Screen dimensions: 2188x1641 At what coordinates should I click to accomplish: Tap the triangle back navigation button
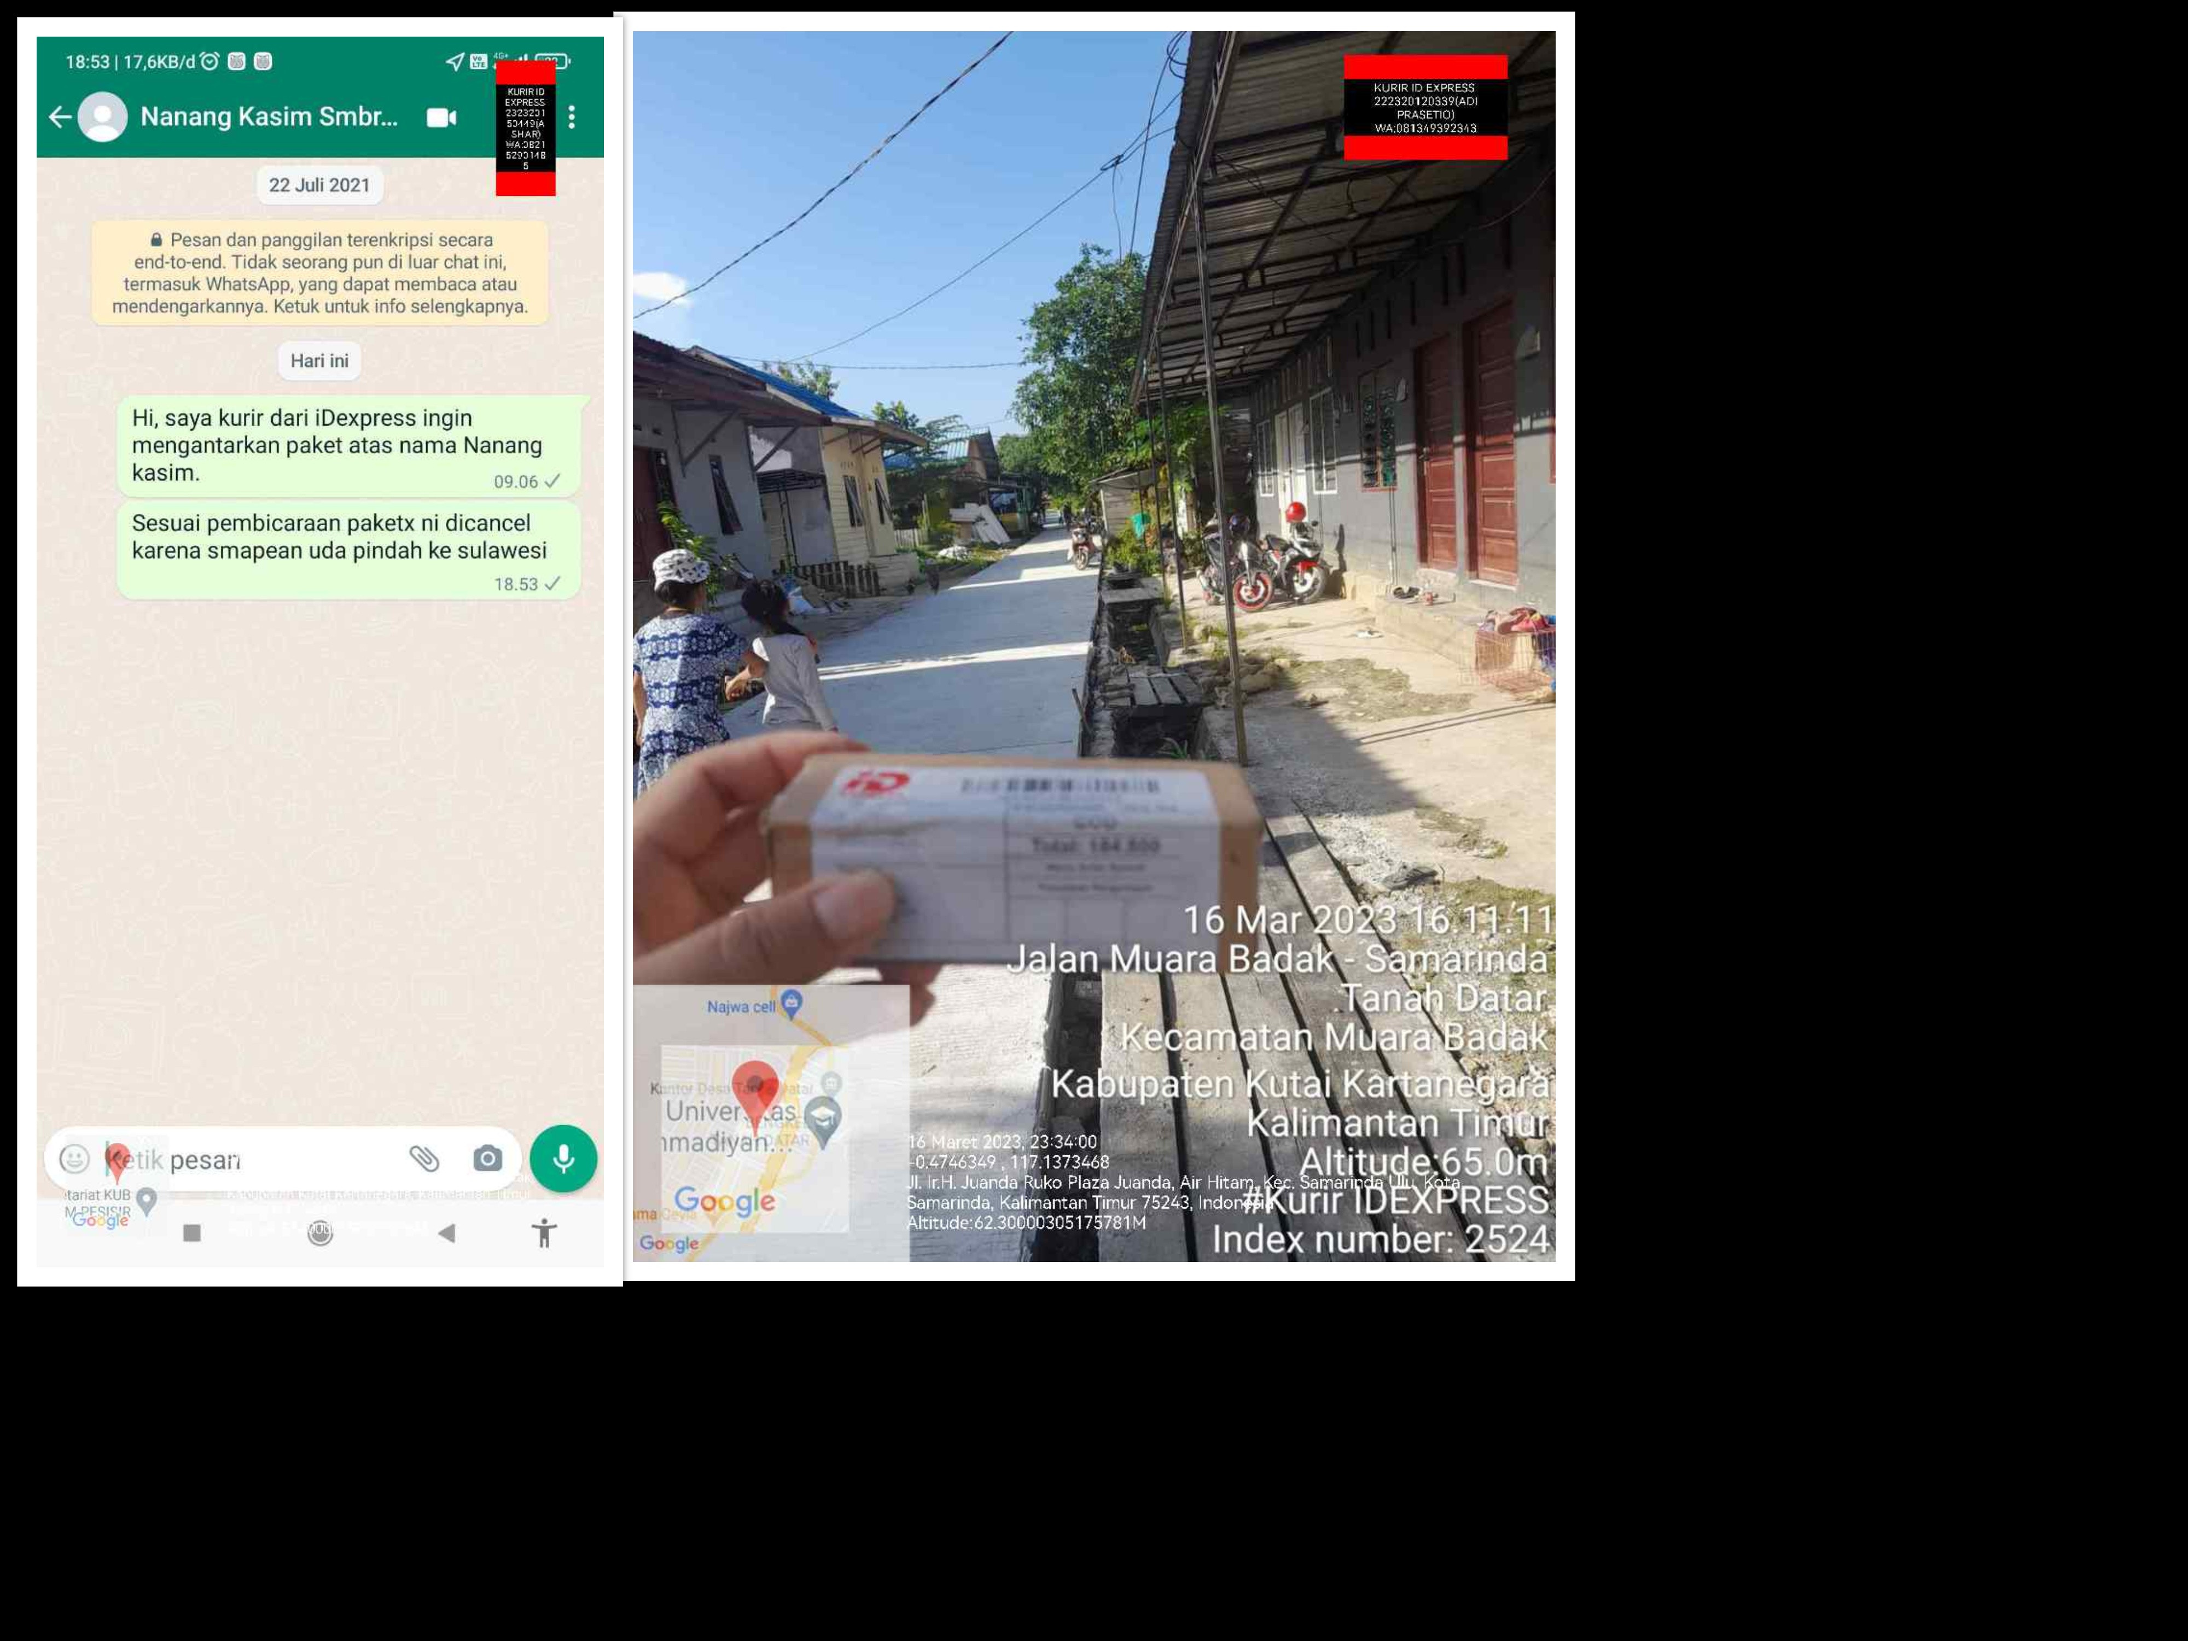[446, 1232]
